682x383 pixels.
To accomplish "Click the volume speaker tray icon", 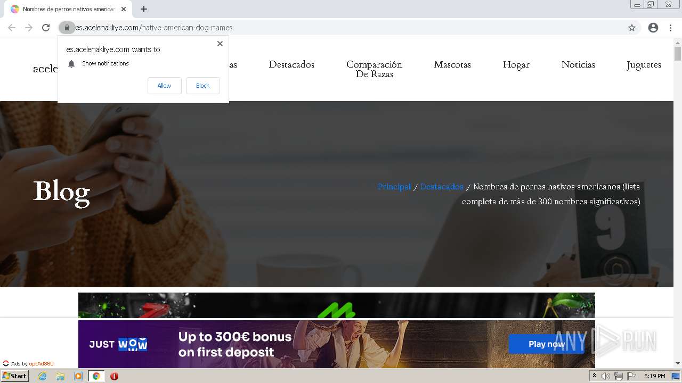I will pos(606,376).
